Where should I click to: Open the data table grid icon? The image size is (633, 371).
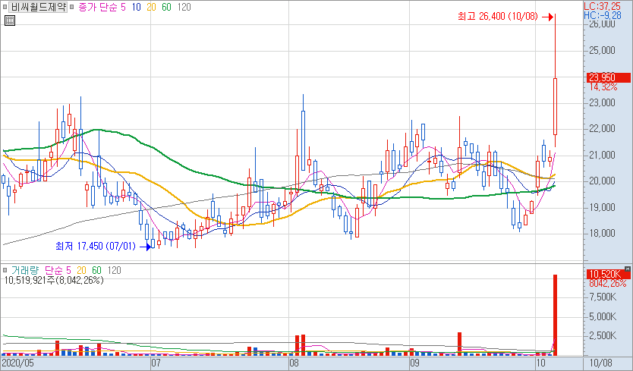click(x=10, y=20)
